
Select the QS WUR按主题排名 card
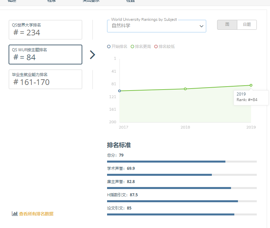[45, 55]
